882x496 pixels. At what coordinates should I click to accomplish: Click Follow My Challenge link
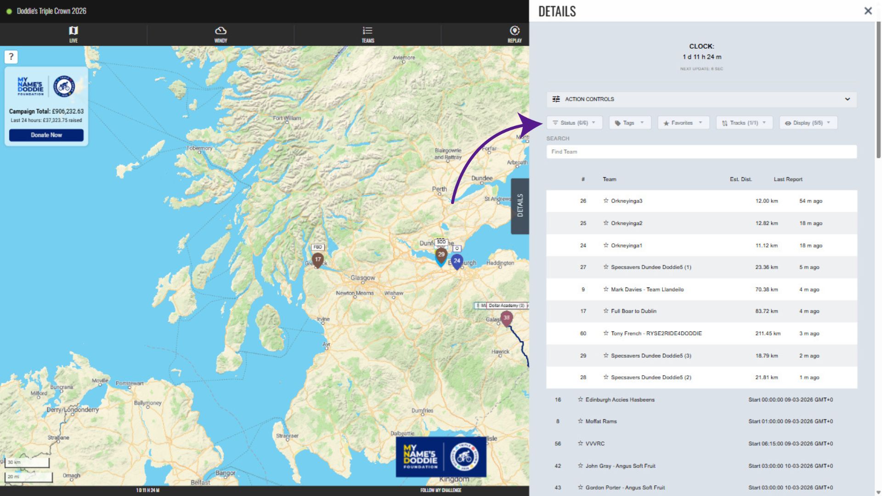click(441, 490)
